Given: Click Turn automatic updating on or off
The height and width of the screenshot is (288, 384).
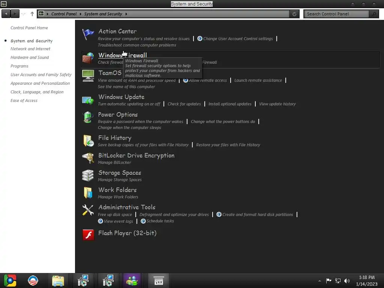Looking at the screenshot, I should (129, 104).
